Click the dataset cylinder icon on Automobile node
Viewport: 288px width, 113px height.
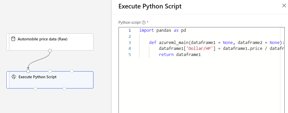point(13,39)
